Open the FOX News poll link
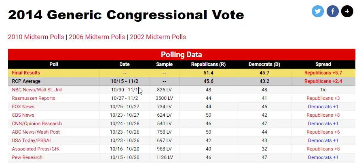 (23, 107)
